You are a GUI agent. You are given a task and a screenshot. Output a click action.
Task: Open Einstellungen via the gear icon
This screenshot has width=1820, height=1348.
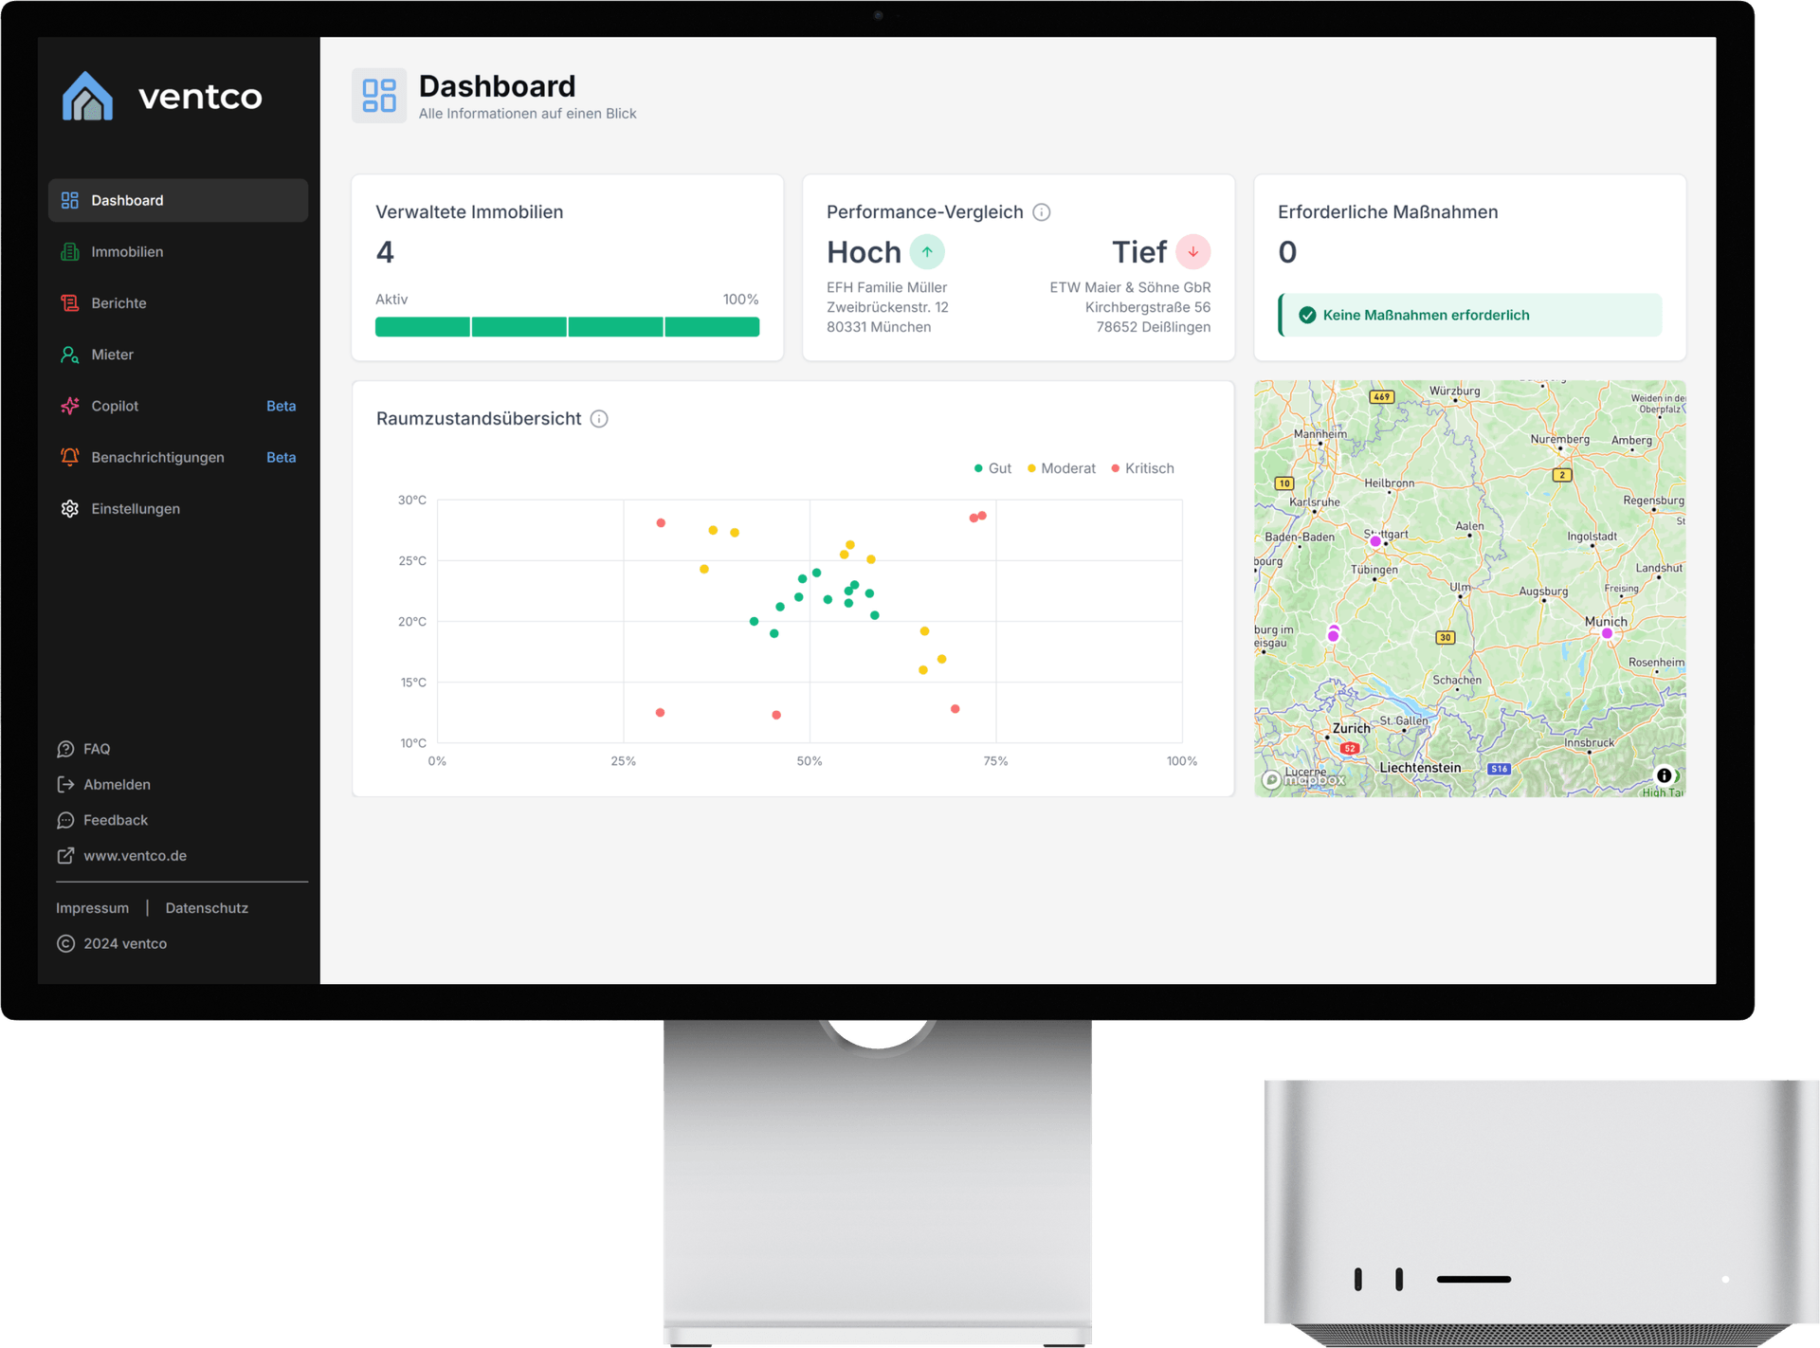[x=69, y=508]
